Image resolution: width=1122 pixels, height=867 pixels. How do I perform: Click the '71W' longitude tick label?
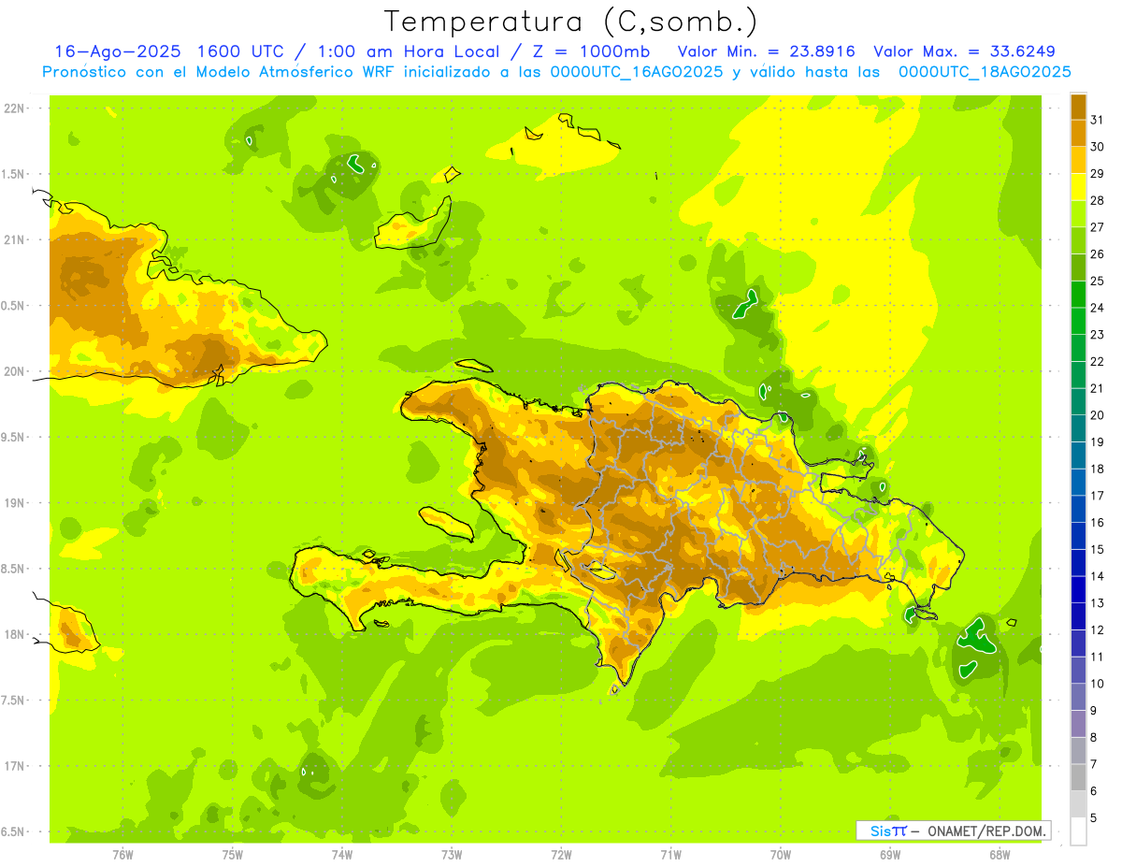point(670,855)
